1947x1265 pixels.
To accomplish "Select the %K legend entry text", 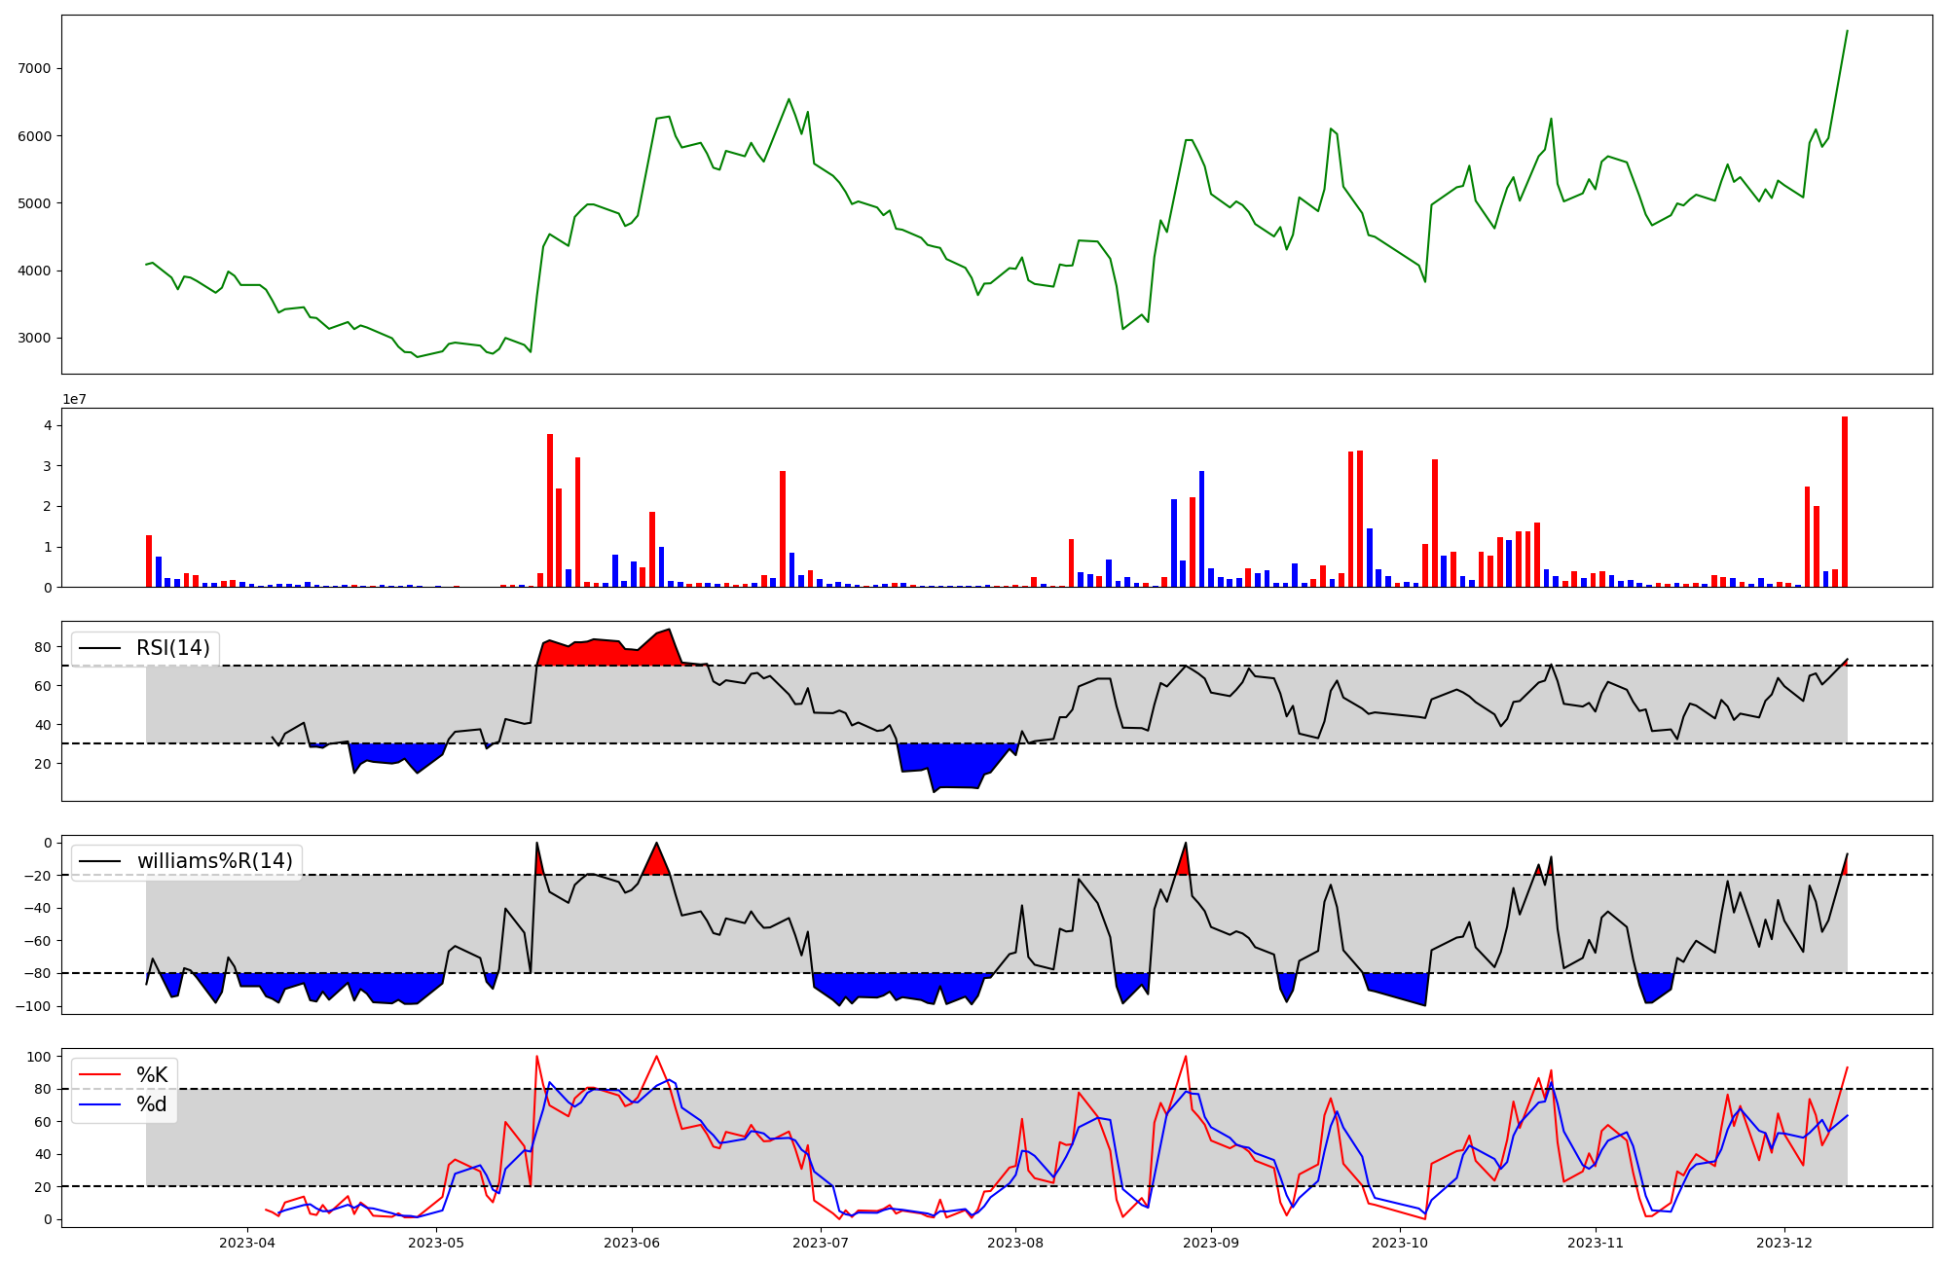I will 152,1075.
